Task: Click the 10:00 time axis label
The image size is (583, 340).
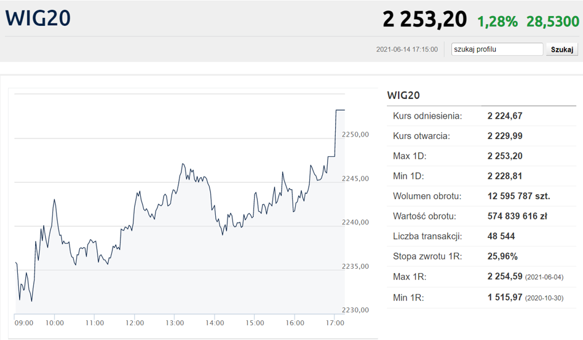Action: pos(55,323)
